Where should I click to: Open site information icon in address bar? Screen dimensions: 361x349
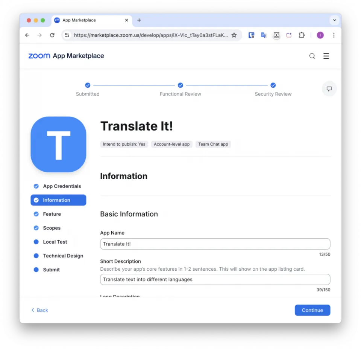[x=67, y=35]
